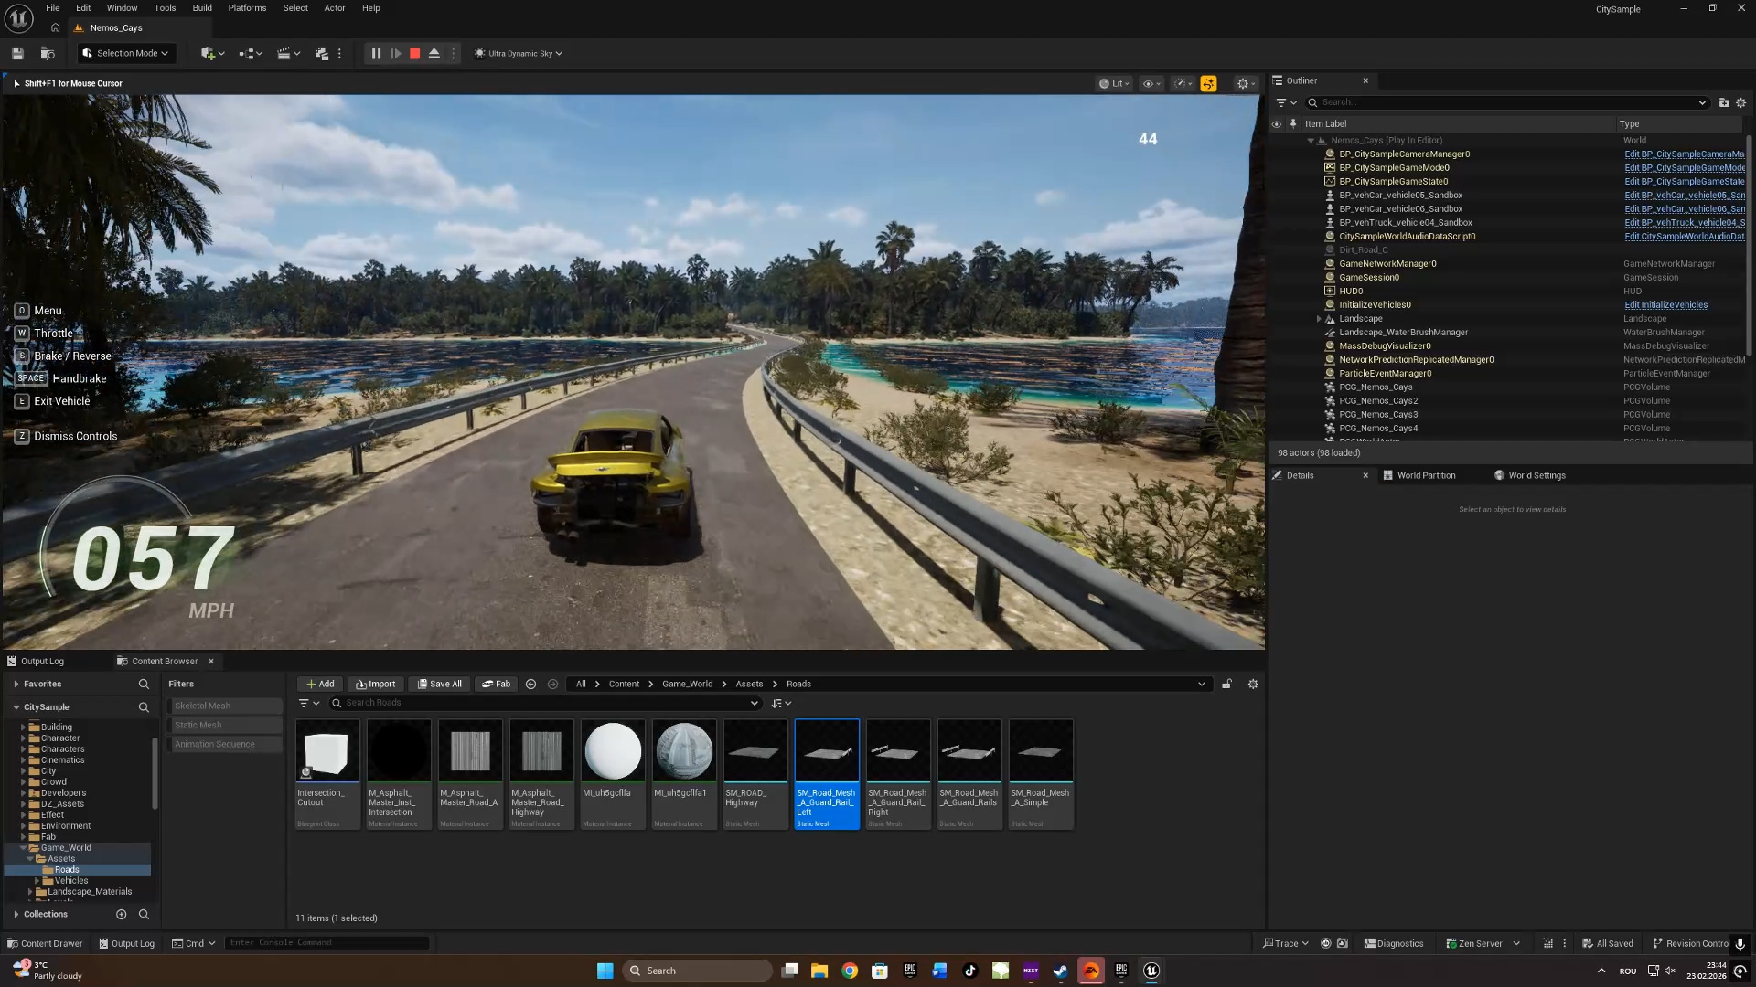The height and width of the screenshot is (987, 1756).
Task: Toggle the Outliner visibility column header
Action: (1277, 124)
